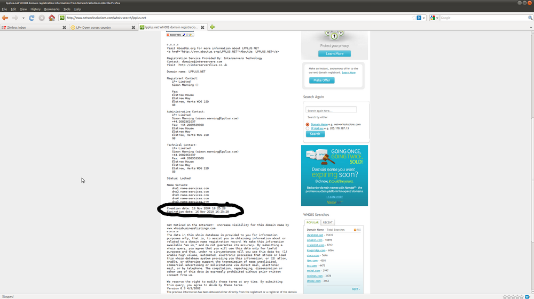The image size is (534, 299).
Task: Open a new tab with green plus
Action: [212, 27]
